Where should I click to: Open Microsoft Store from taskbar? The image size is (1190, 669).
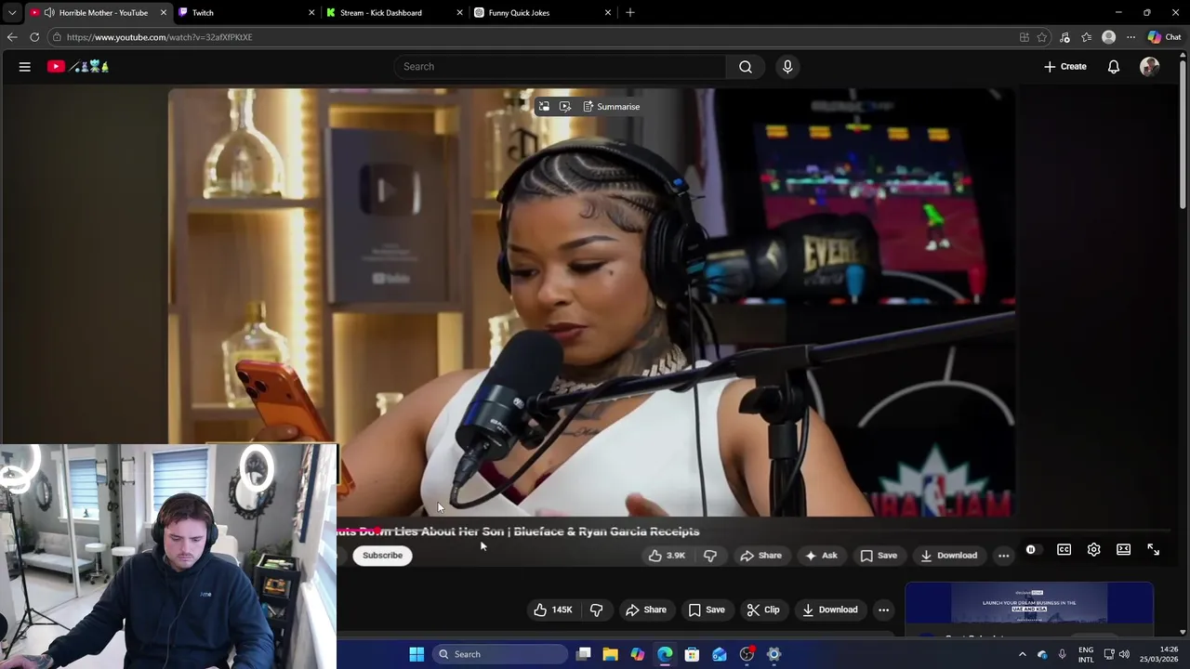pos(692,654)
